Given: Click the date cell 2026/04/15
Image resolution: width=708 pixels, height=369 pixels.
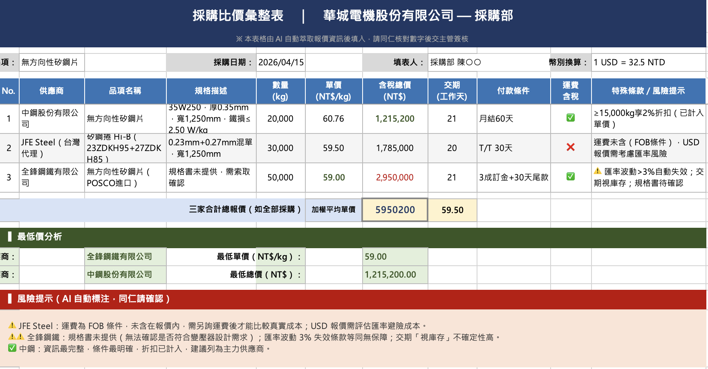Looking at the screenshot, I should pos(281,62).
